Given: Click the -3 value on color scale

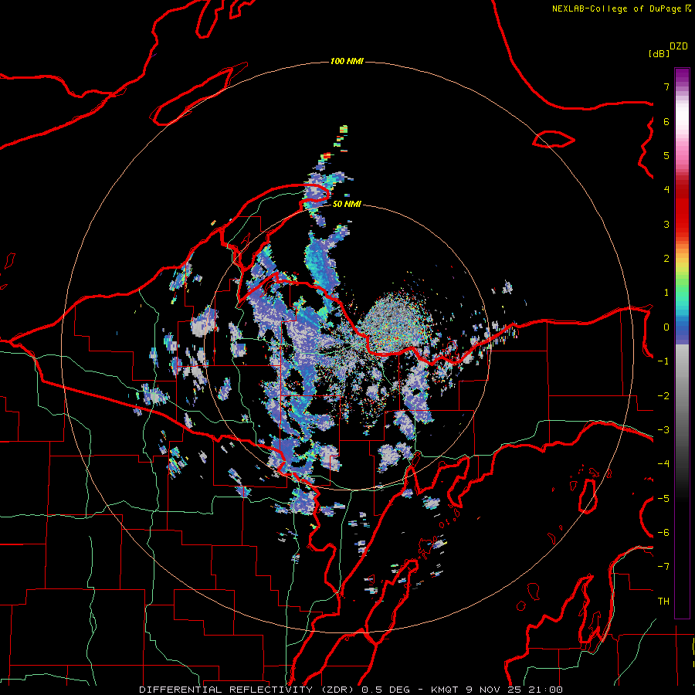Looking at the screenshot, I should (x=663, y=430).
